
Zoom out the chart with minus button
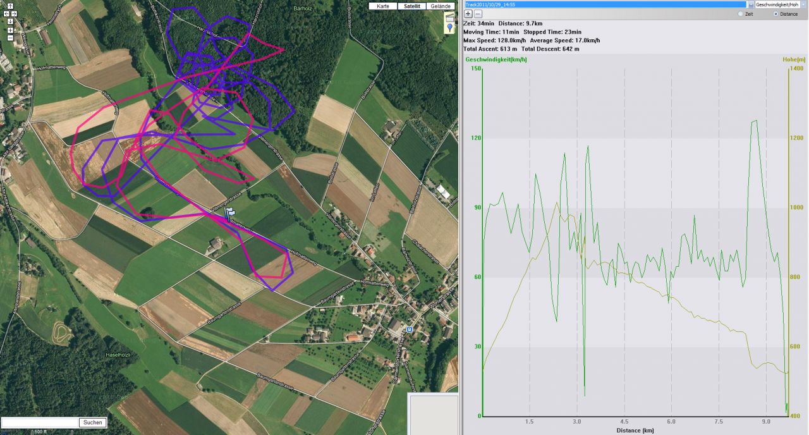[x=478, y=13]
